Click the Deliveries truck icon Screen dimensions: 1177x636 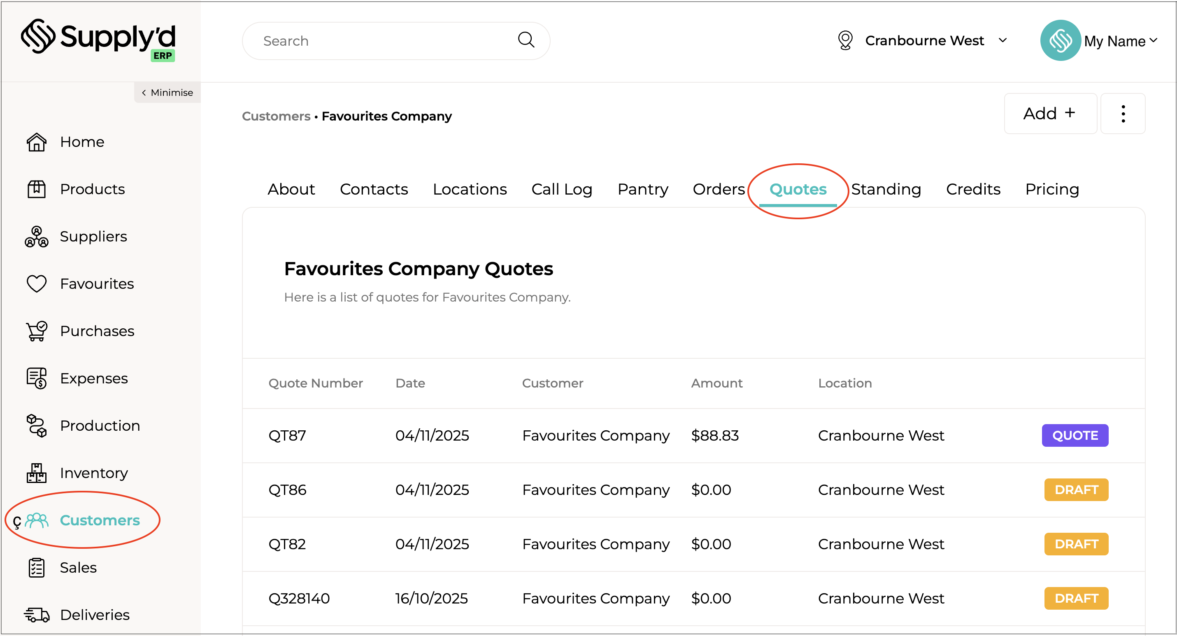(x=36, y=615)
